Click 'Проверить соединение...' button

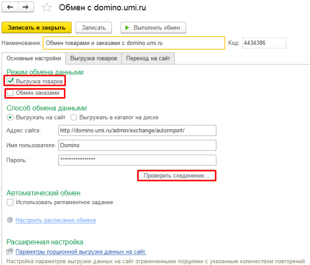[177, 176]
